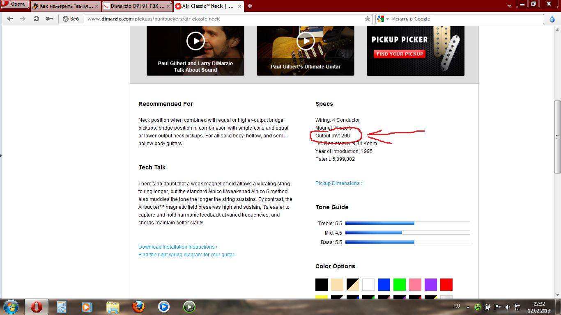Select the solid black color option

pyautogui.click(x=322, y=285)
